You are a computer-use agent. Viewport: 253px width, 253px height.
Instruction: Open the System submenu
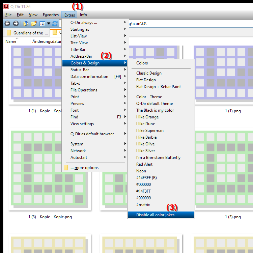tap(95, 144)
